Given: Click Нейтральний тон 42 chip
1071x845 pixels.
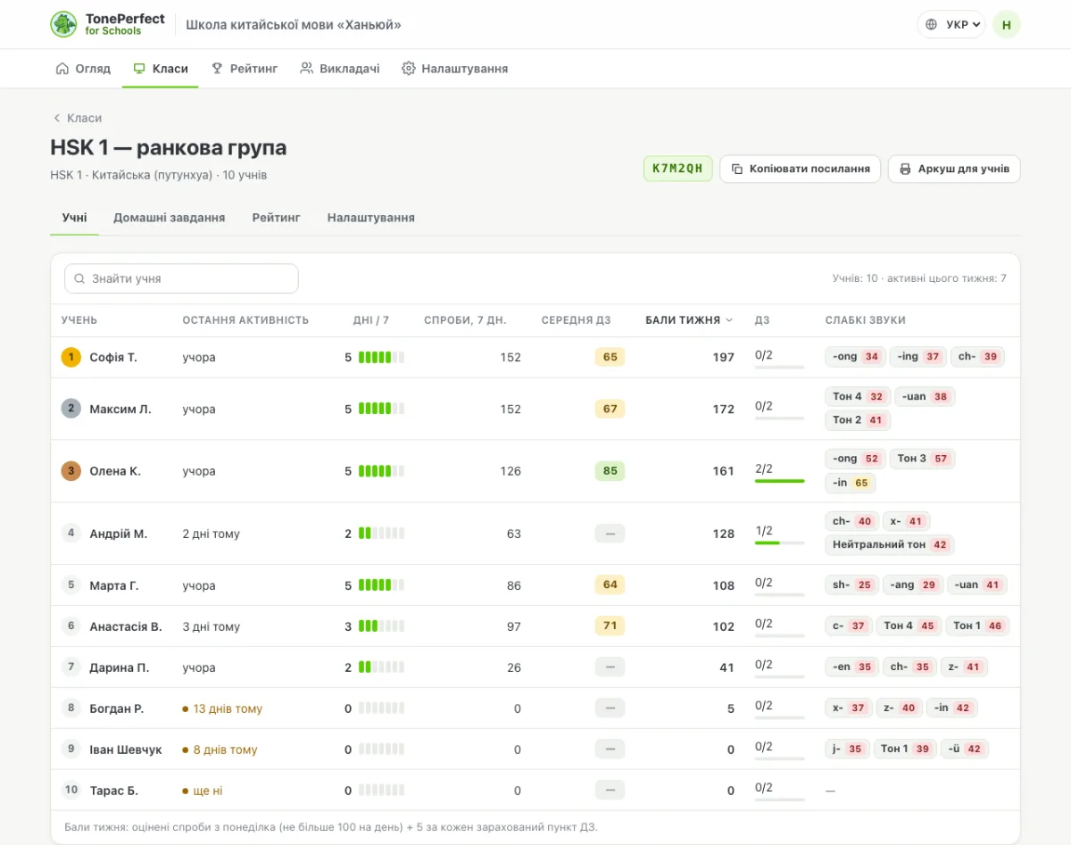Looking at the screenshot, I should coord(890,544).
